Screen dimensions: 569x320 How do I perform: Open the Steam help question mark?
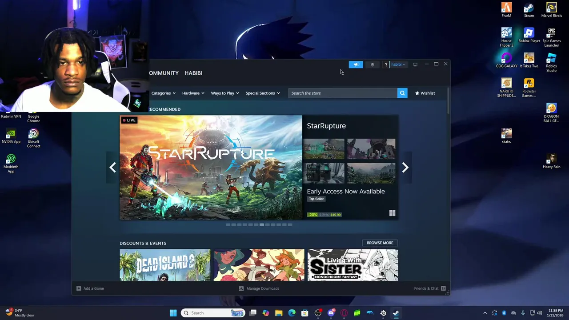click(x=386, y=64)
